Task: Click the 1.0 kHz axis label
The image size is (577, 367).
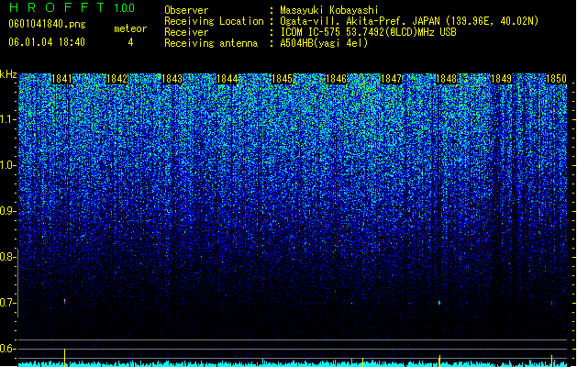Action: 7,165
